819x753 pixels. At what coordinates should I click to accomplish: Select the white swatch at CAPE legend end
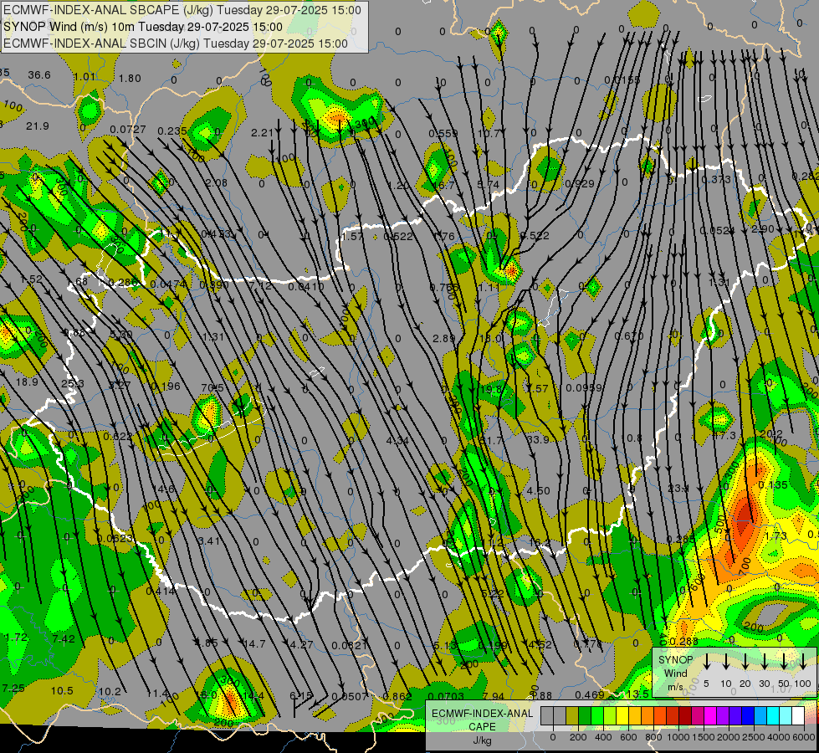coord(798,716)
